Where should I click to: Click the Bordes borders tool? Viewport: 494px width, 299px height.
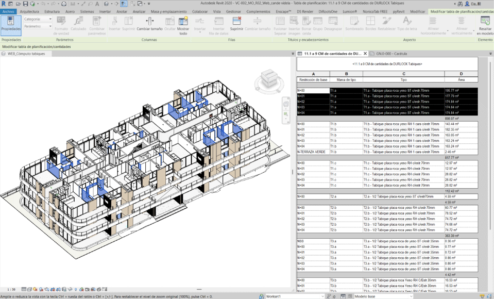pos(370,24)
